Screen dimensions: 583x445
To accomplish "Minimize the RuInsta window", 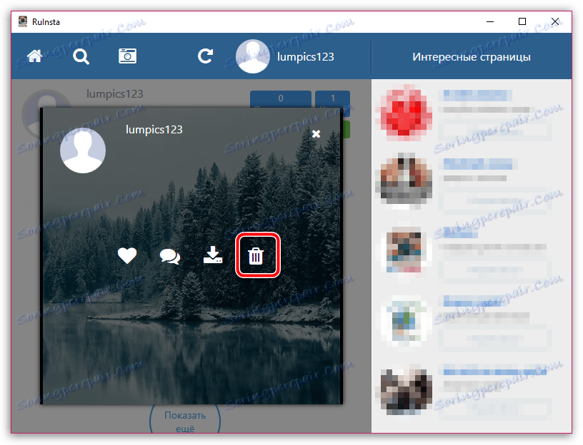I will [x=490, y=21].
